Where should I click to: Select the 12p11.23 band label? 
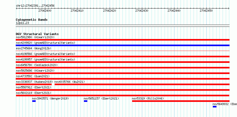[x=22, y=23]
